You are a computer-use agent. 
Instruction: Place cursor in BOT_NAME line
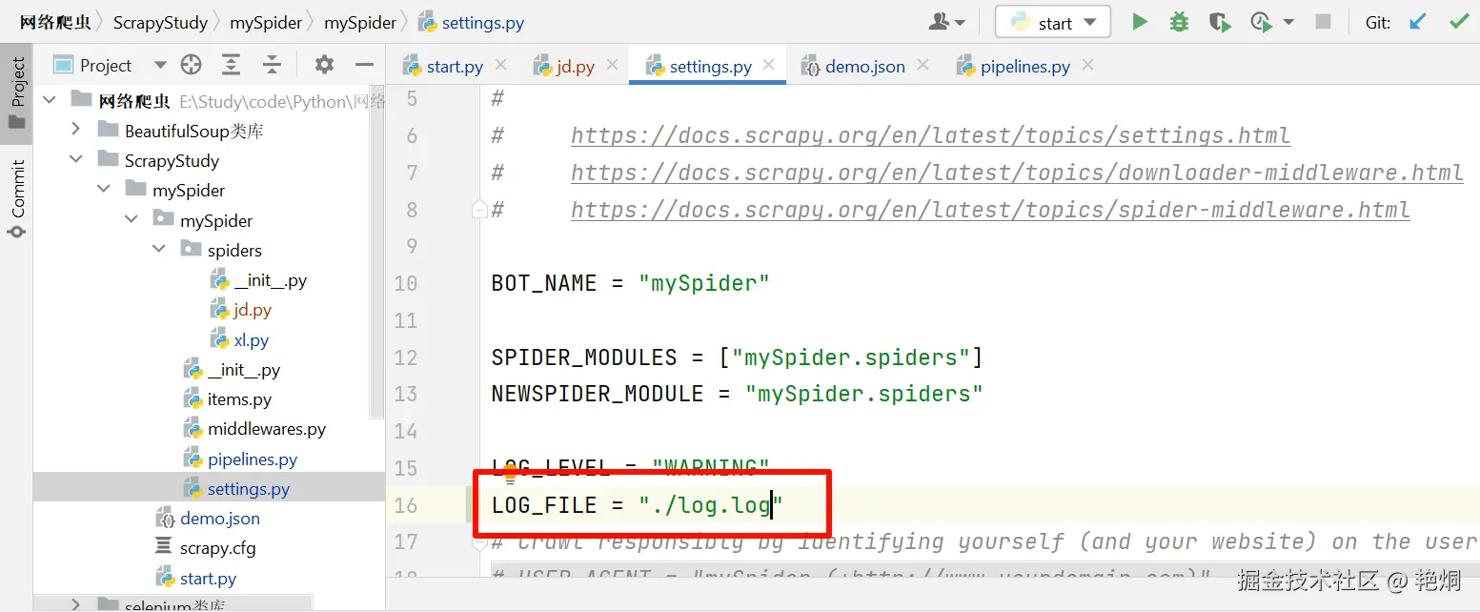[x=630, y=283]
